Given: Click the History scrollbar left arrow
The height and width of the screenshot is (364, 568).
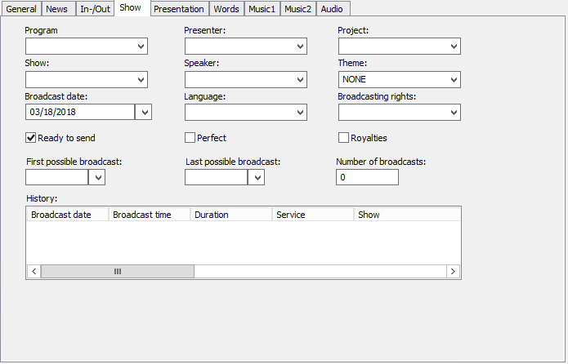Looking at the screenshot, I should (34, 271).
